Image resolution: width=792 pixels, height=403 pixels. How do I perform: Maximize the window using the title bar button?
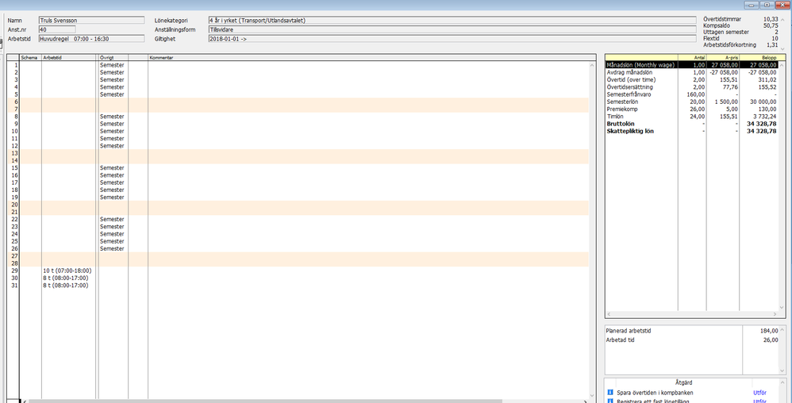tap(767, 5)
